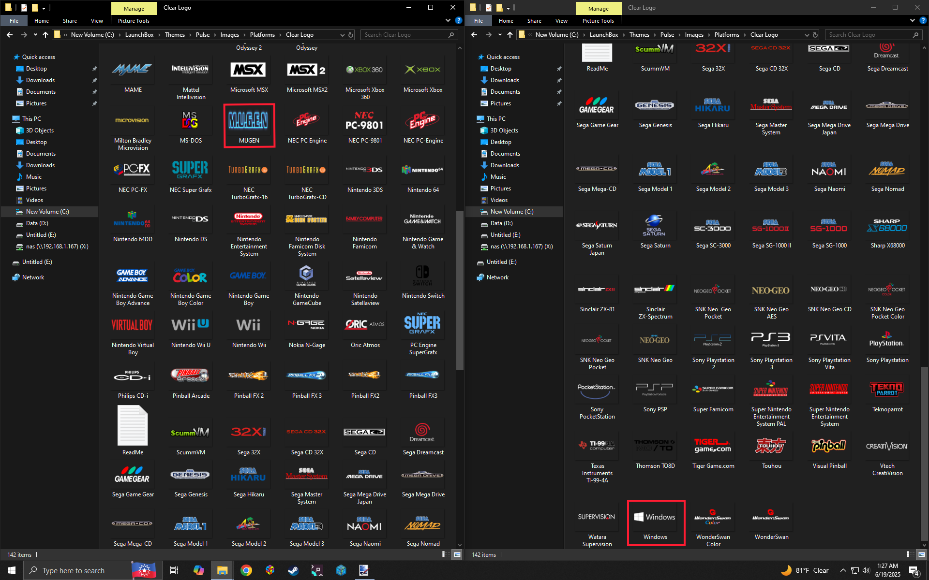Click the left window vertical scrollbar thumb

tap(460, 290)
